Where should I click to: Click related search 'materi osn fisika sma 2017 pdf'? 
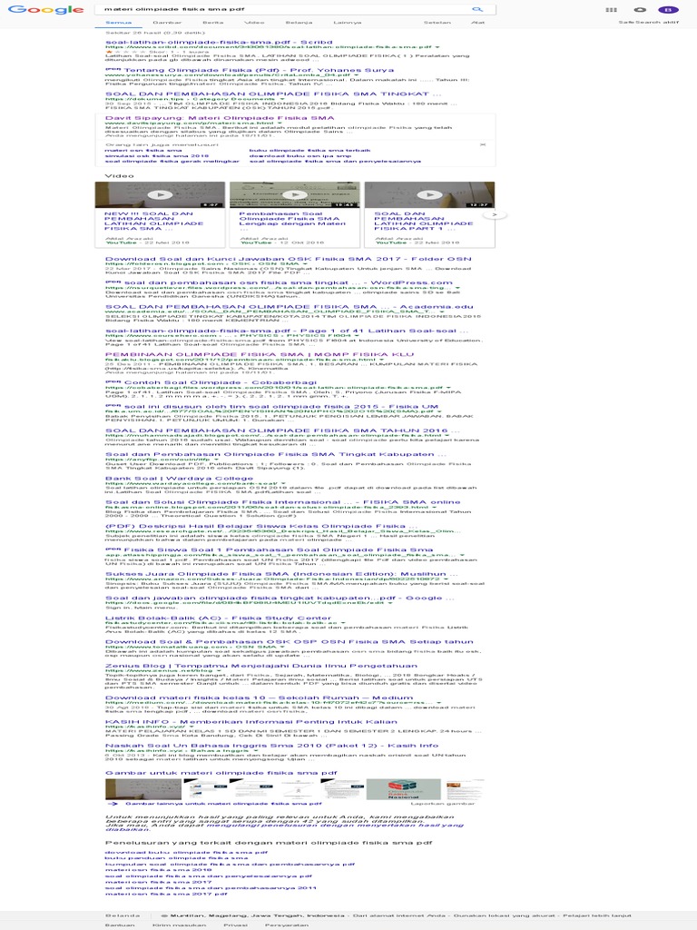coord(166,894)
